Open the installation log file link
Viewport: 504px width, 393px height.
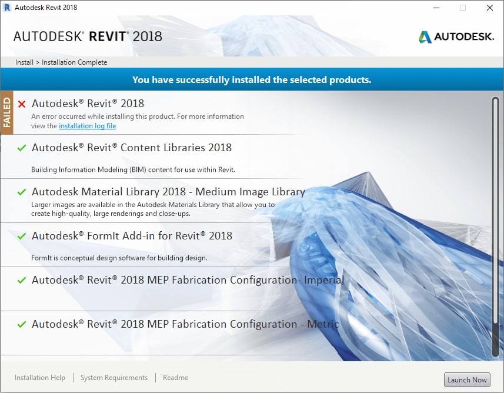click(x=87, y=126)
